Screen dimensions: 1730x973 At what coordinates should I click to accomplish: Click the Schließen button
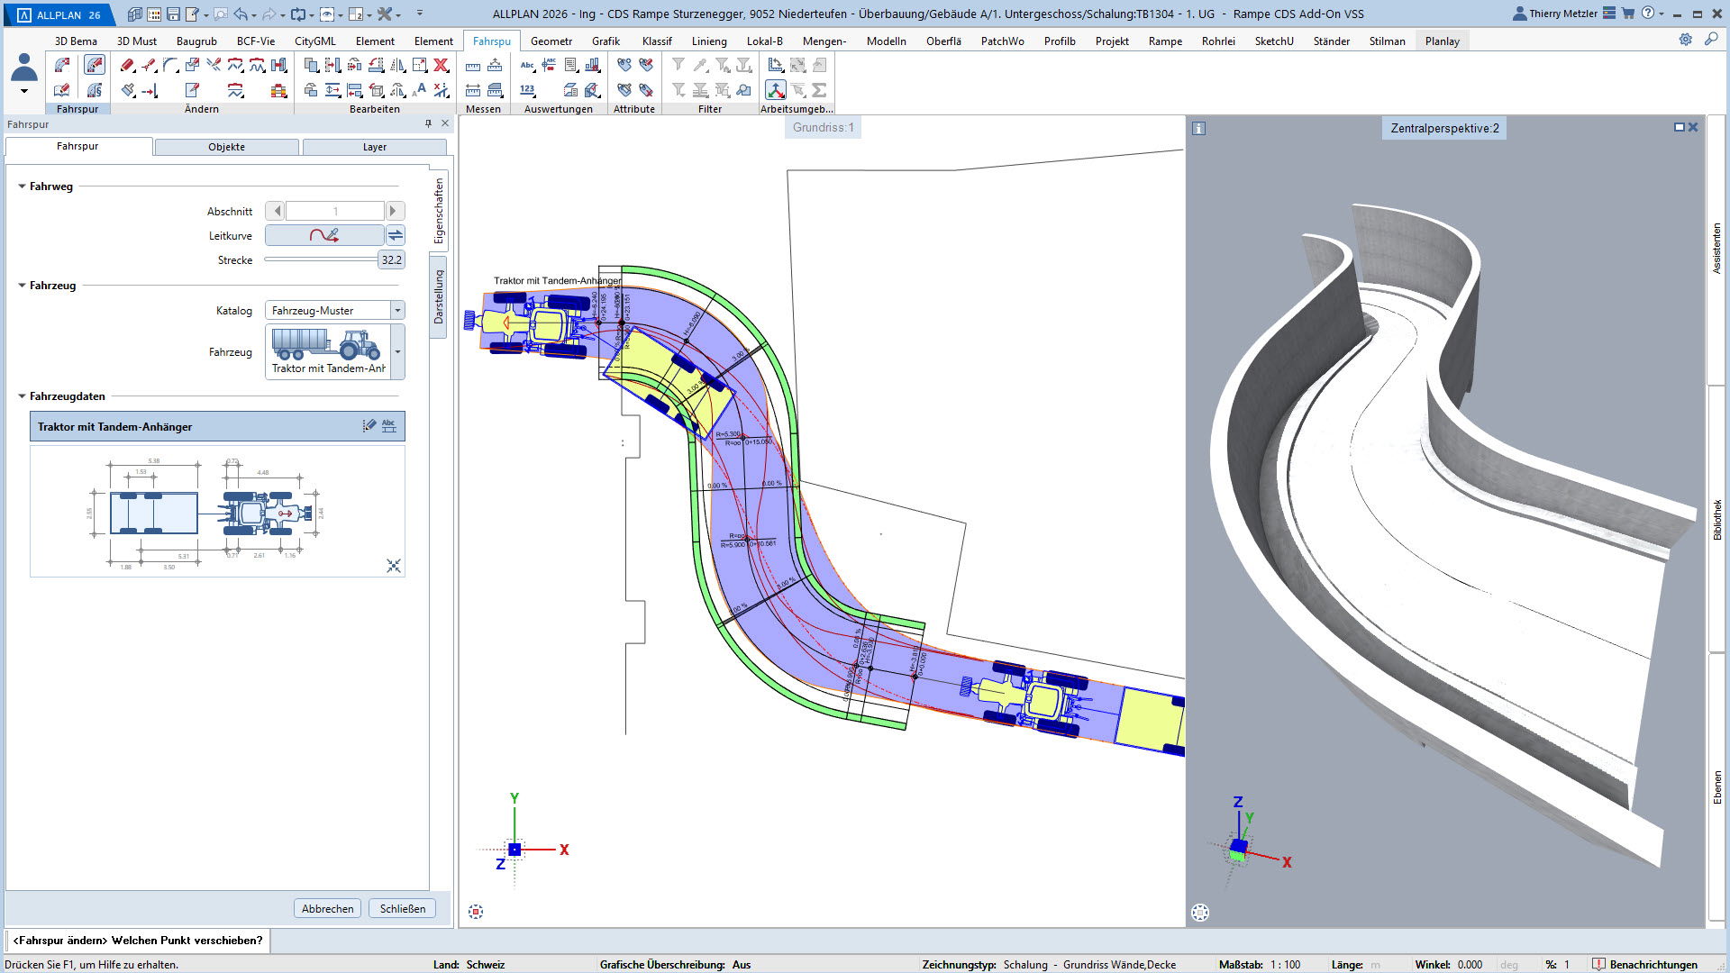[402, 908]
